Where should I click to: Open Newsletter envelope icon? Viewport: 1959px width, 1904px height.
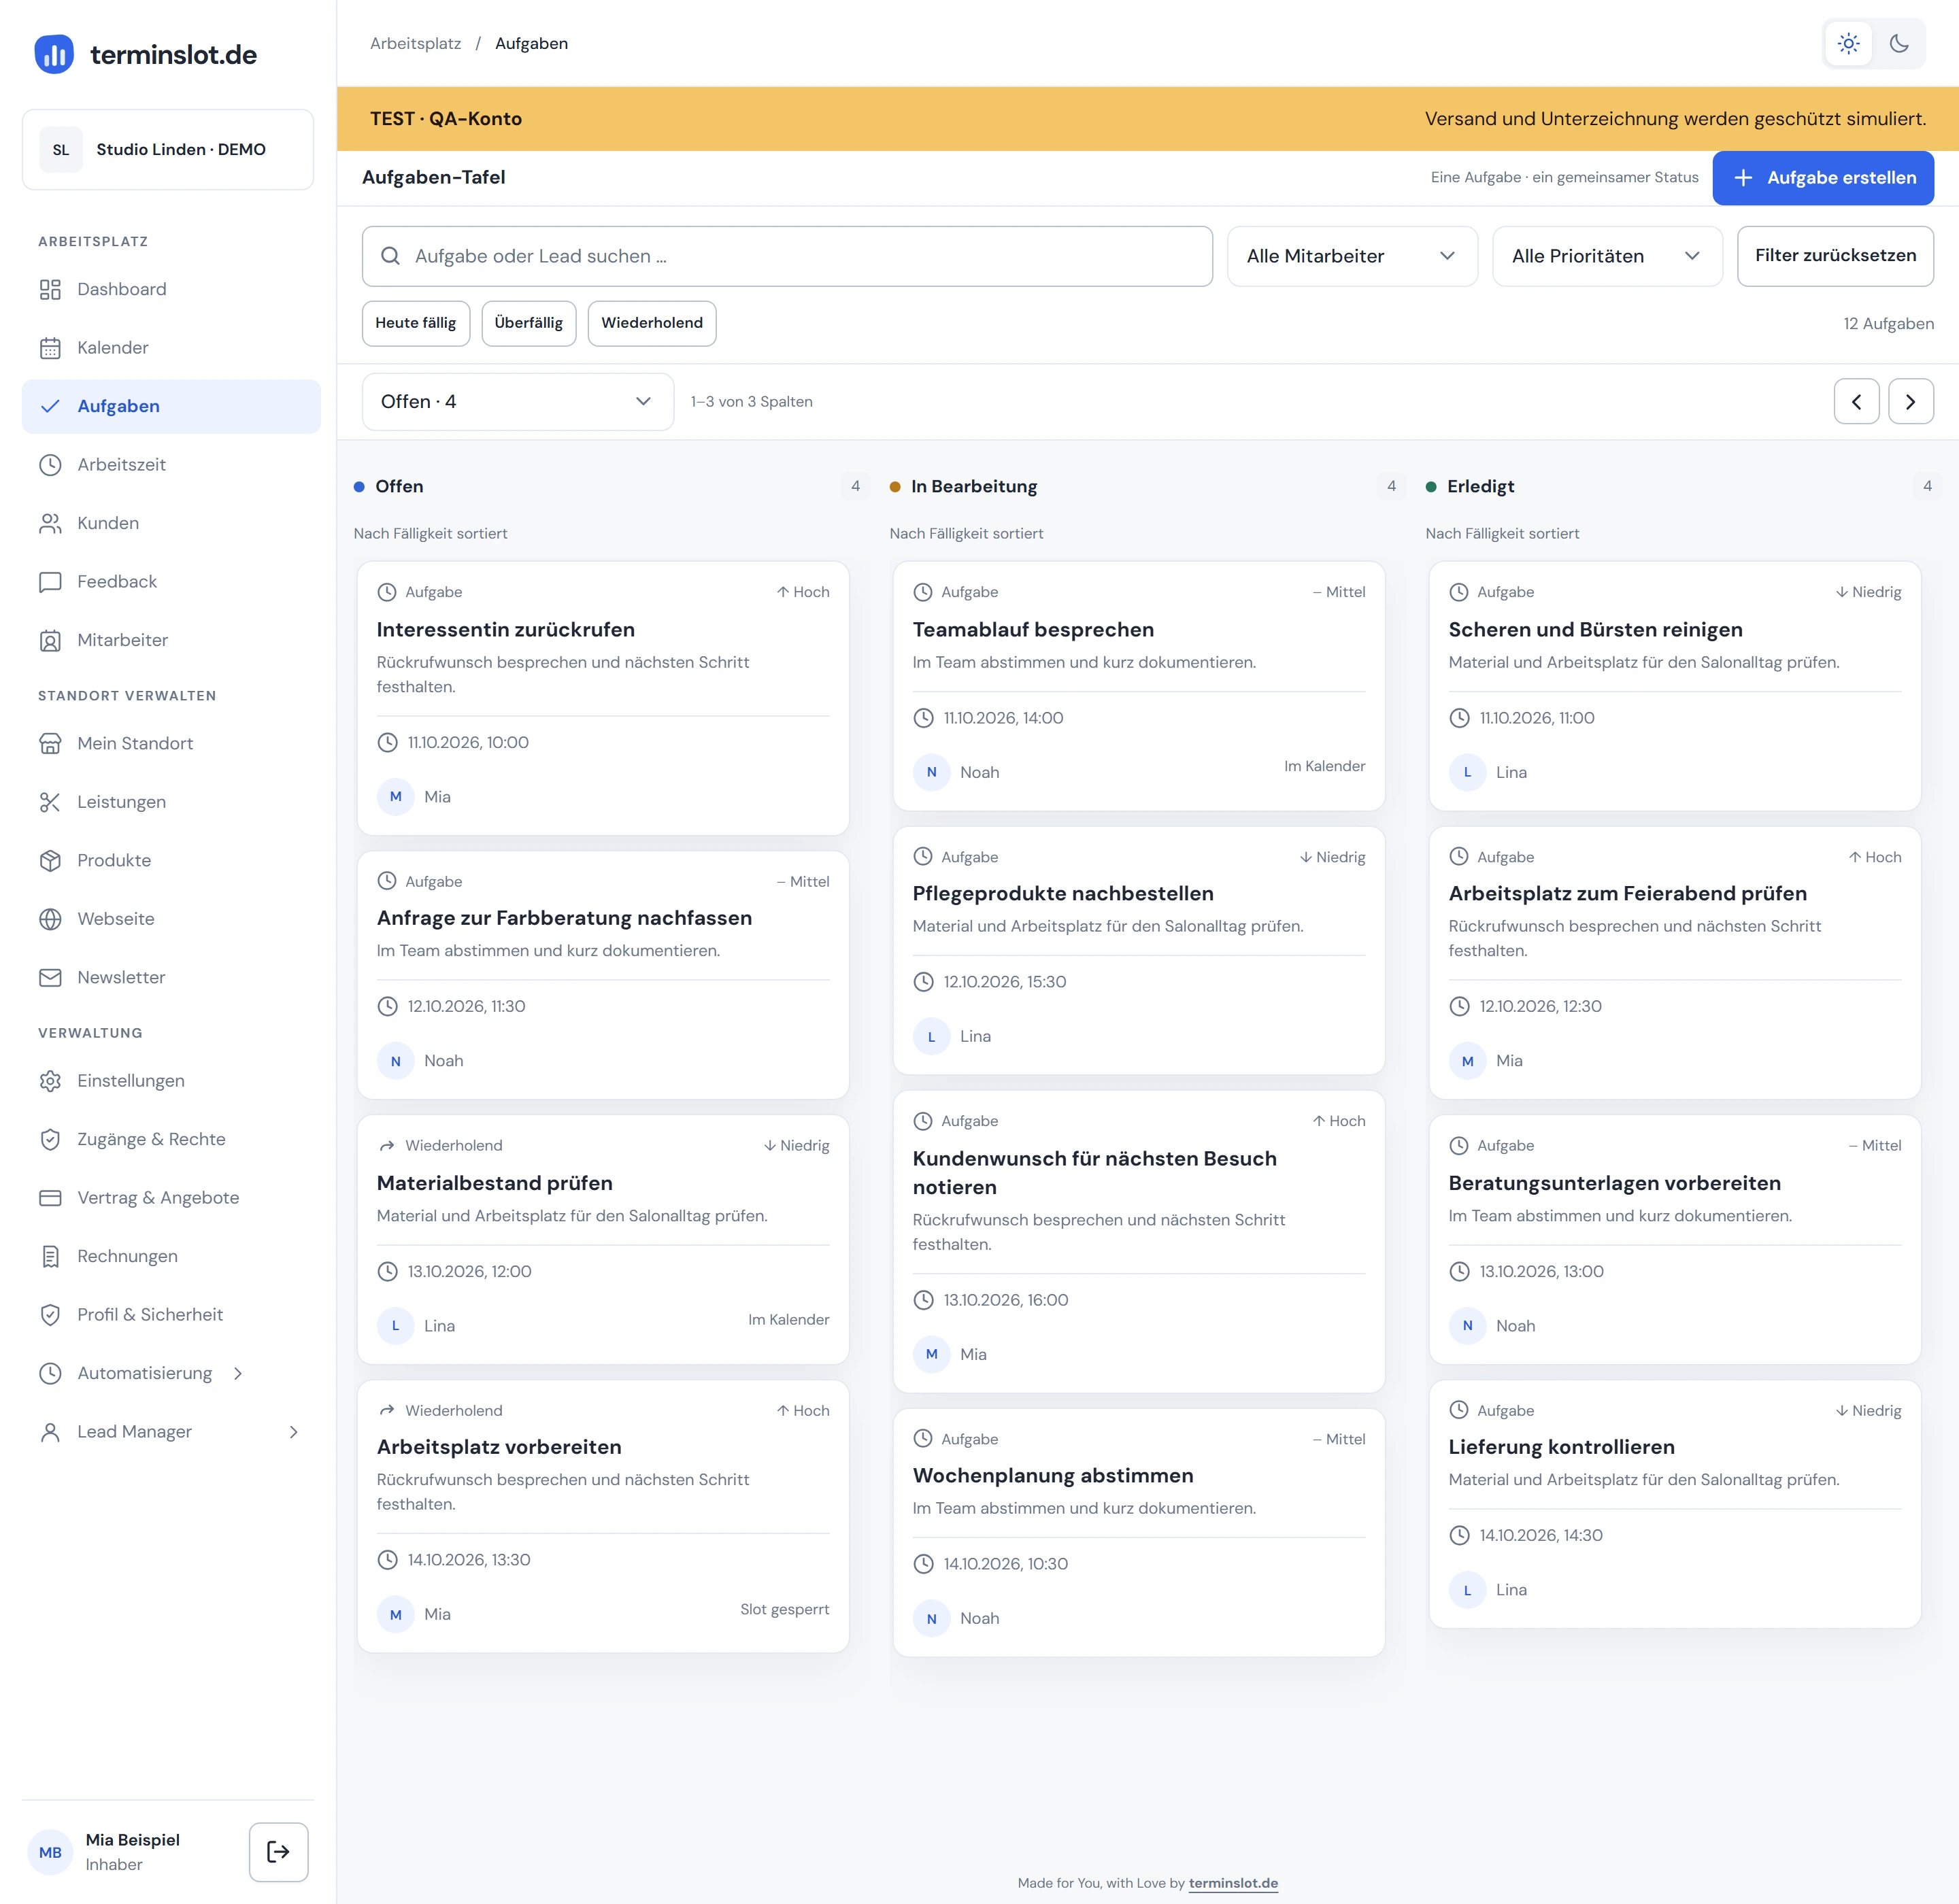[50, 978]
